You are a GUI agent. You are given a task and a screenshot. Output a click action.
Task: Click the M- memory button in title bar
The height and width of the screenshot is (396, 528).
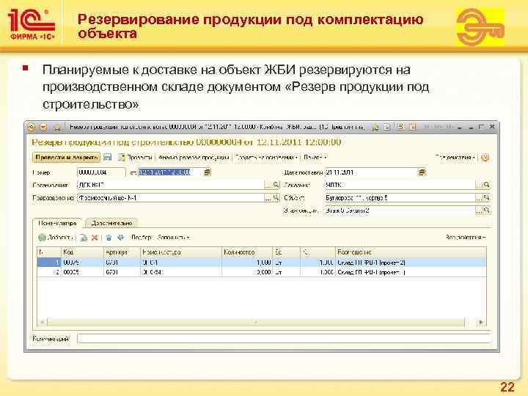[449, 127]
